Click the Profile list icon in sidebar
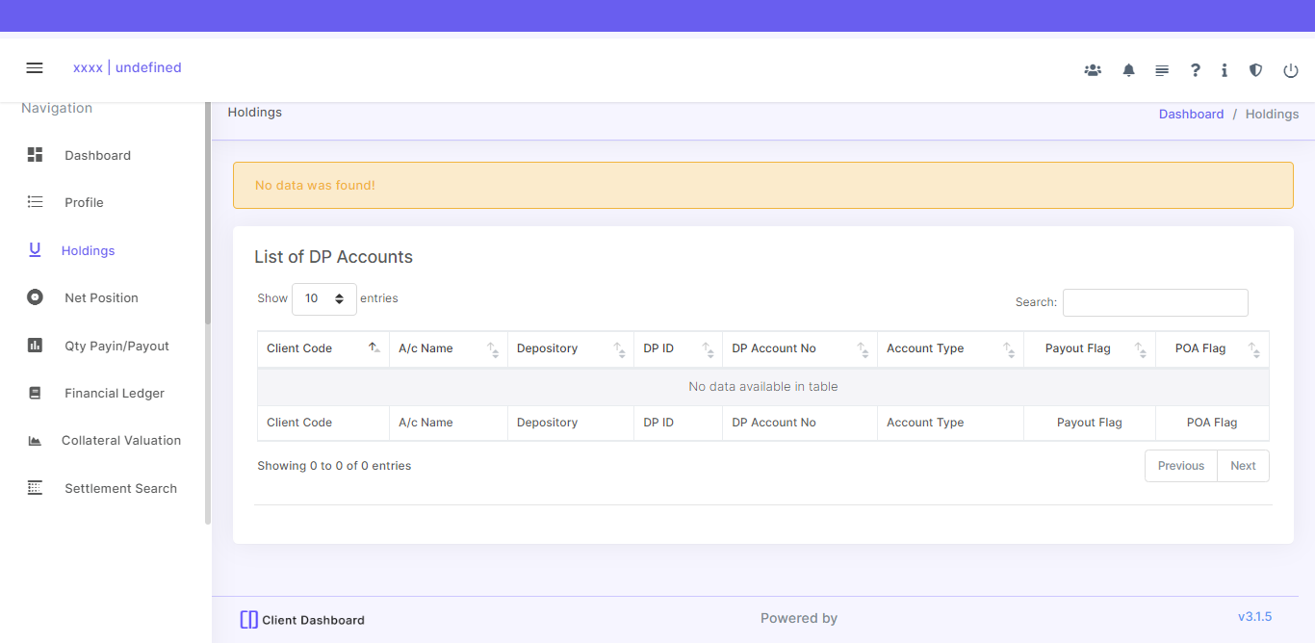This screenshot has height=643, width=1315. [x=35, y=202]
